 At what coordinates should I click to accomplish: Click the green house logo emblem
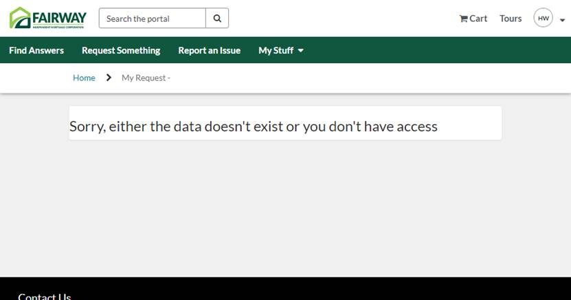20,17
